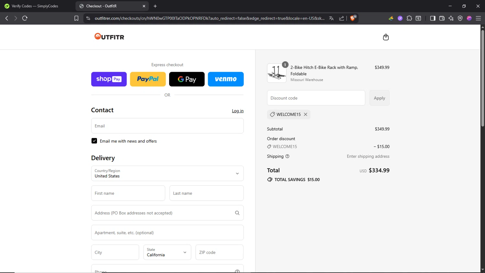Open the Country/Region dropdown
The height and width of the screenshot is (273, 485).
[167, 173]
